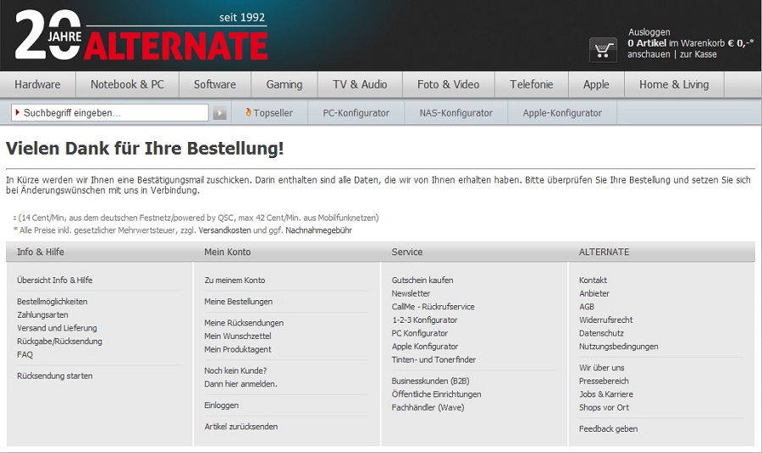Open Gutschein kaufen
Screen dimensions: 762x453
[422, 281]
